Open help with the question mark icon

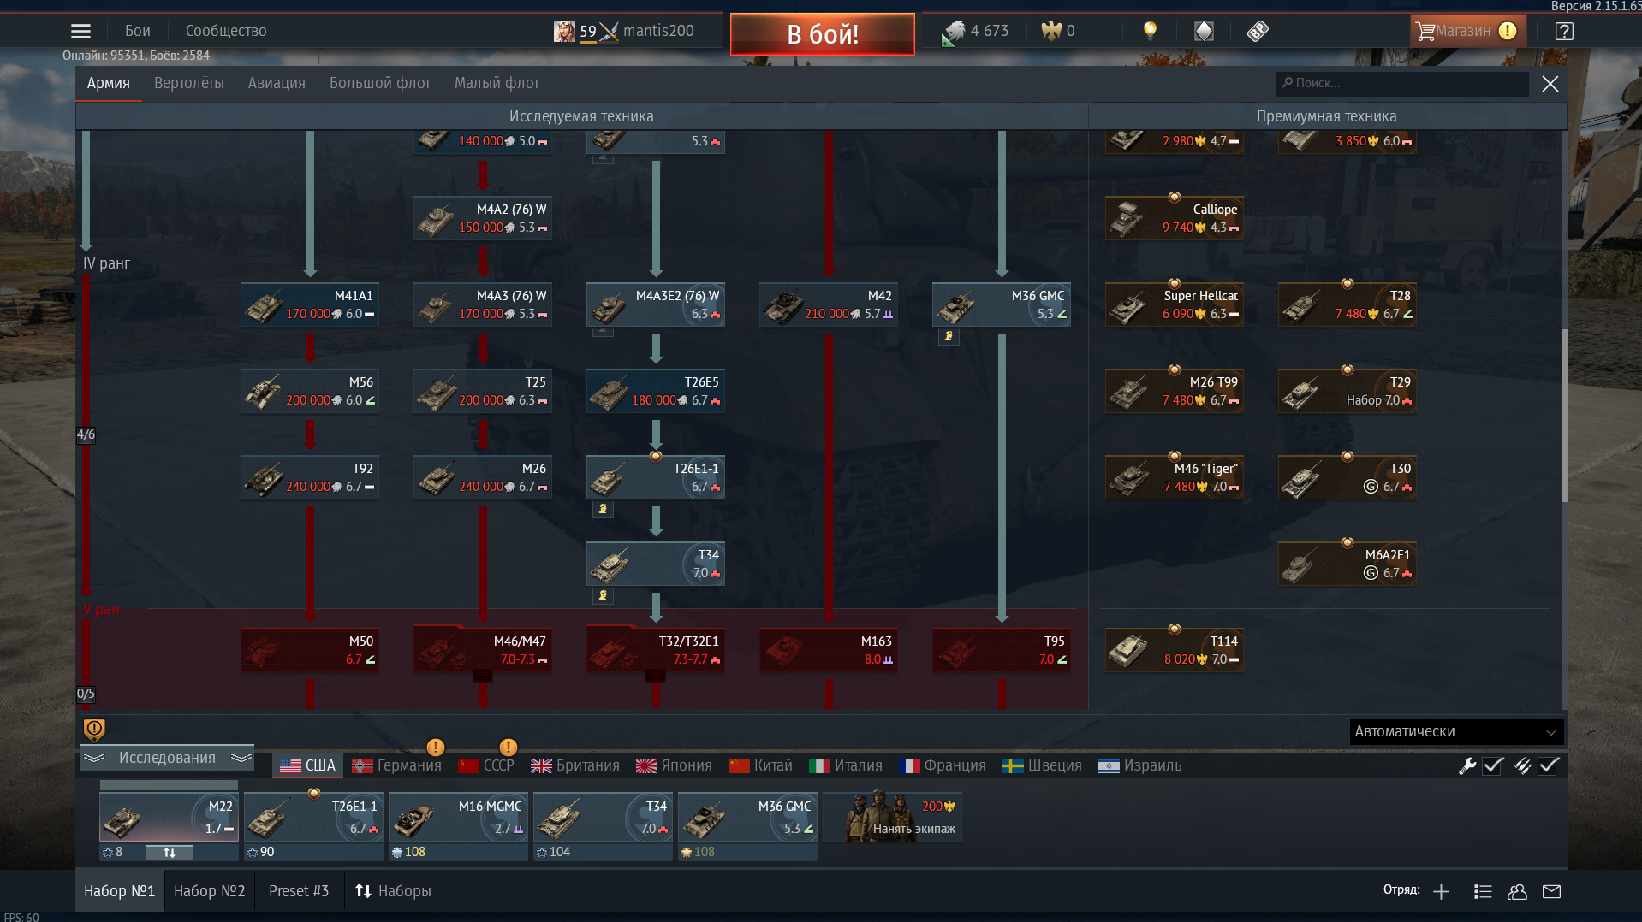[1564, 31]
